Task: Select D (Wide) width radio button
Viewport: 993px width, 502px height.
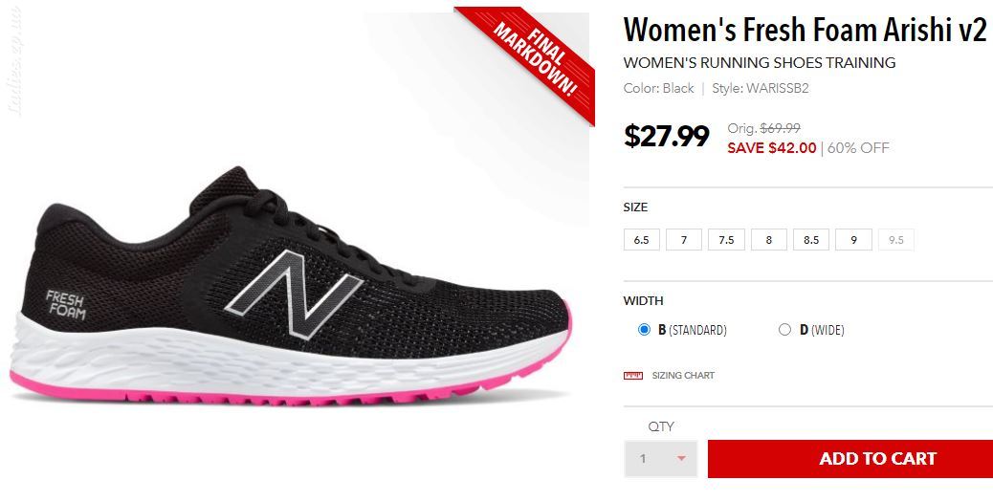Action: pyautogui.click(x=784, y=330)
